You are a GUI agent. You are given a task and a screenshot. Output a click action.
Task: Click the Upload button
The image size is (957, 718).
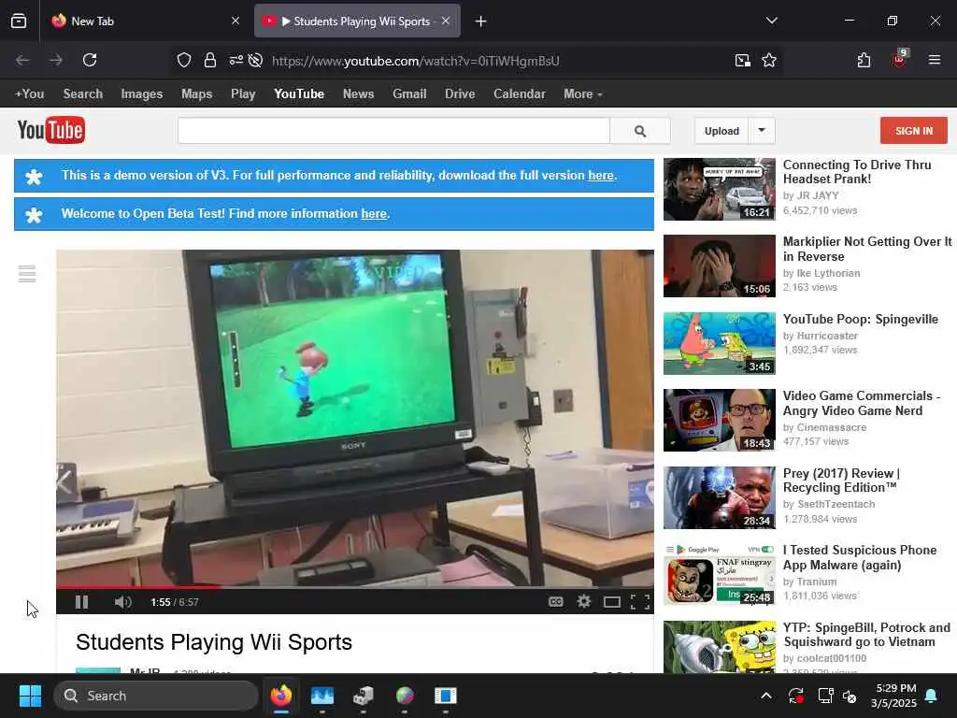(x=721, y=131)
